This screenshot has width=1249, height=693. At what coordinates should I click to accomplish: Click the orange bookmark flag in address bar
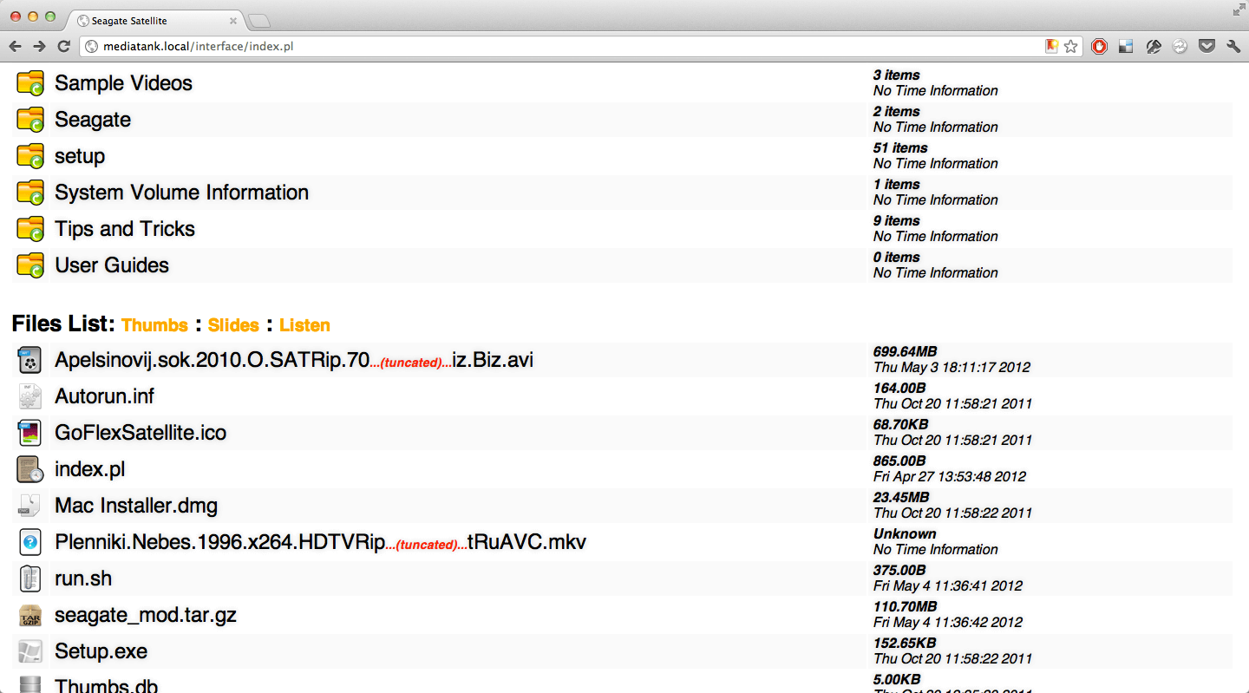(1051, 47)
